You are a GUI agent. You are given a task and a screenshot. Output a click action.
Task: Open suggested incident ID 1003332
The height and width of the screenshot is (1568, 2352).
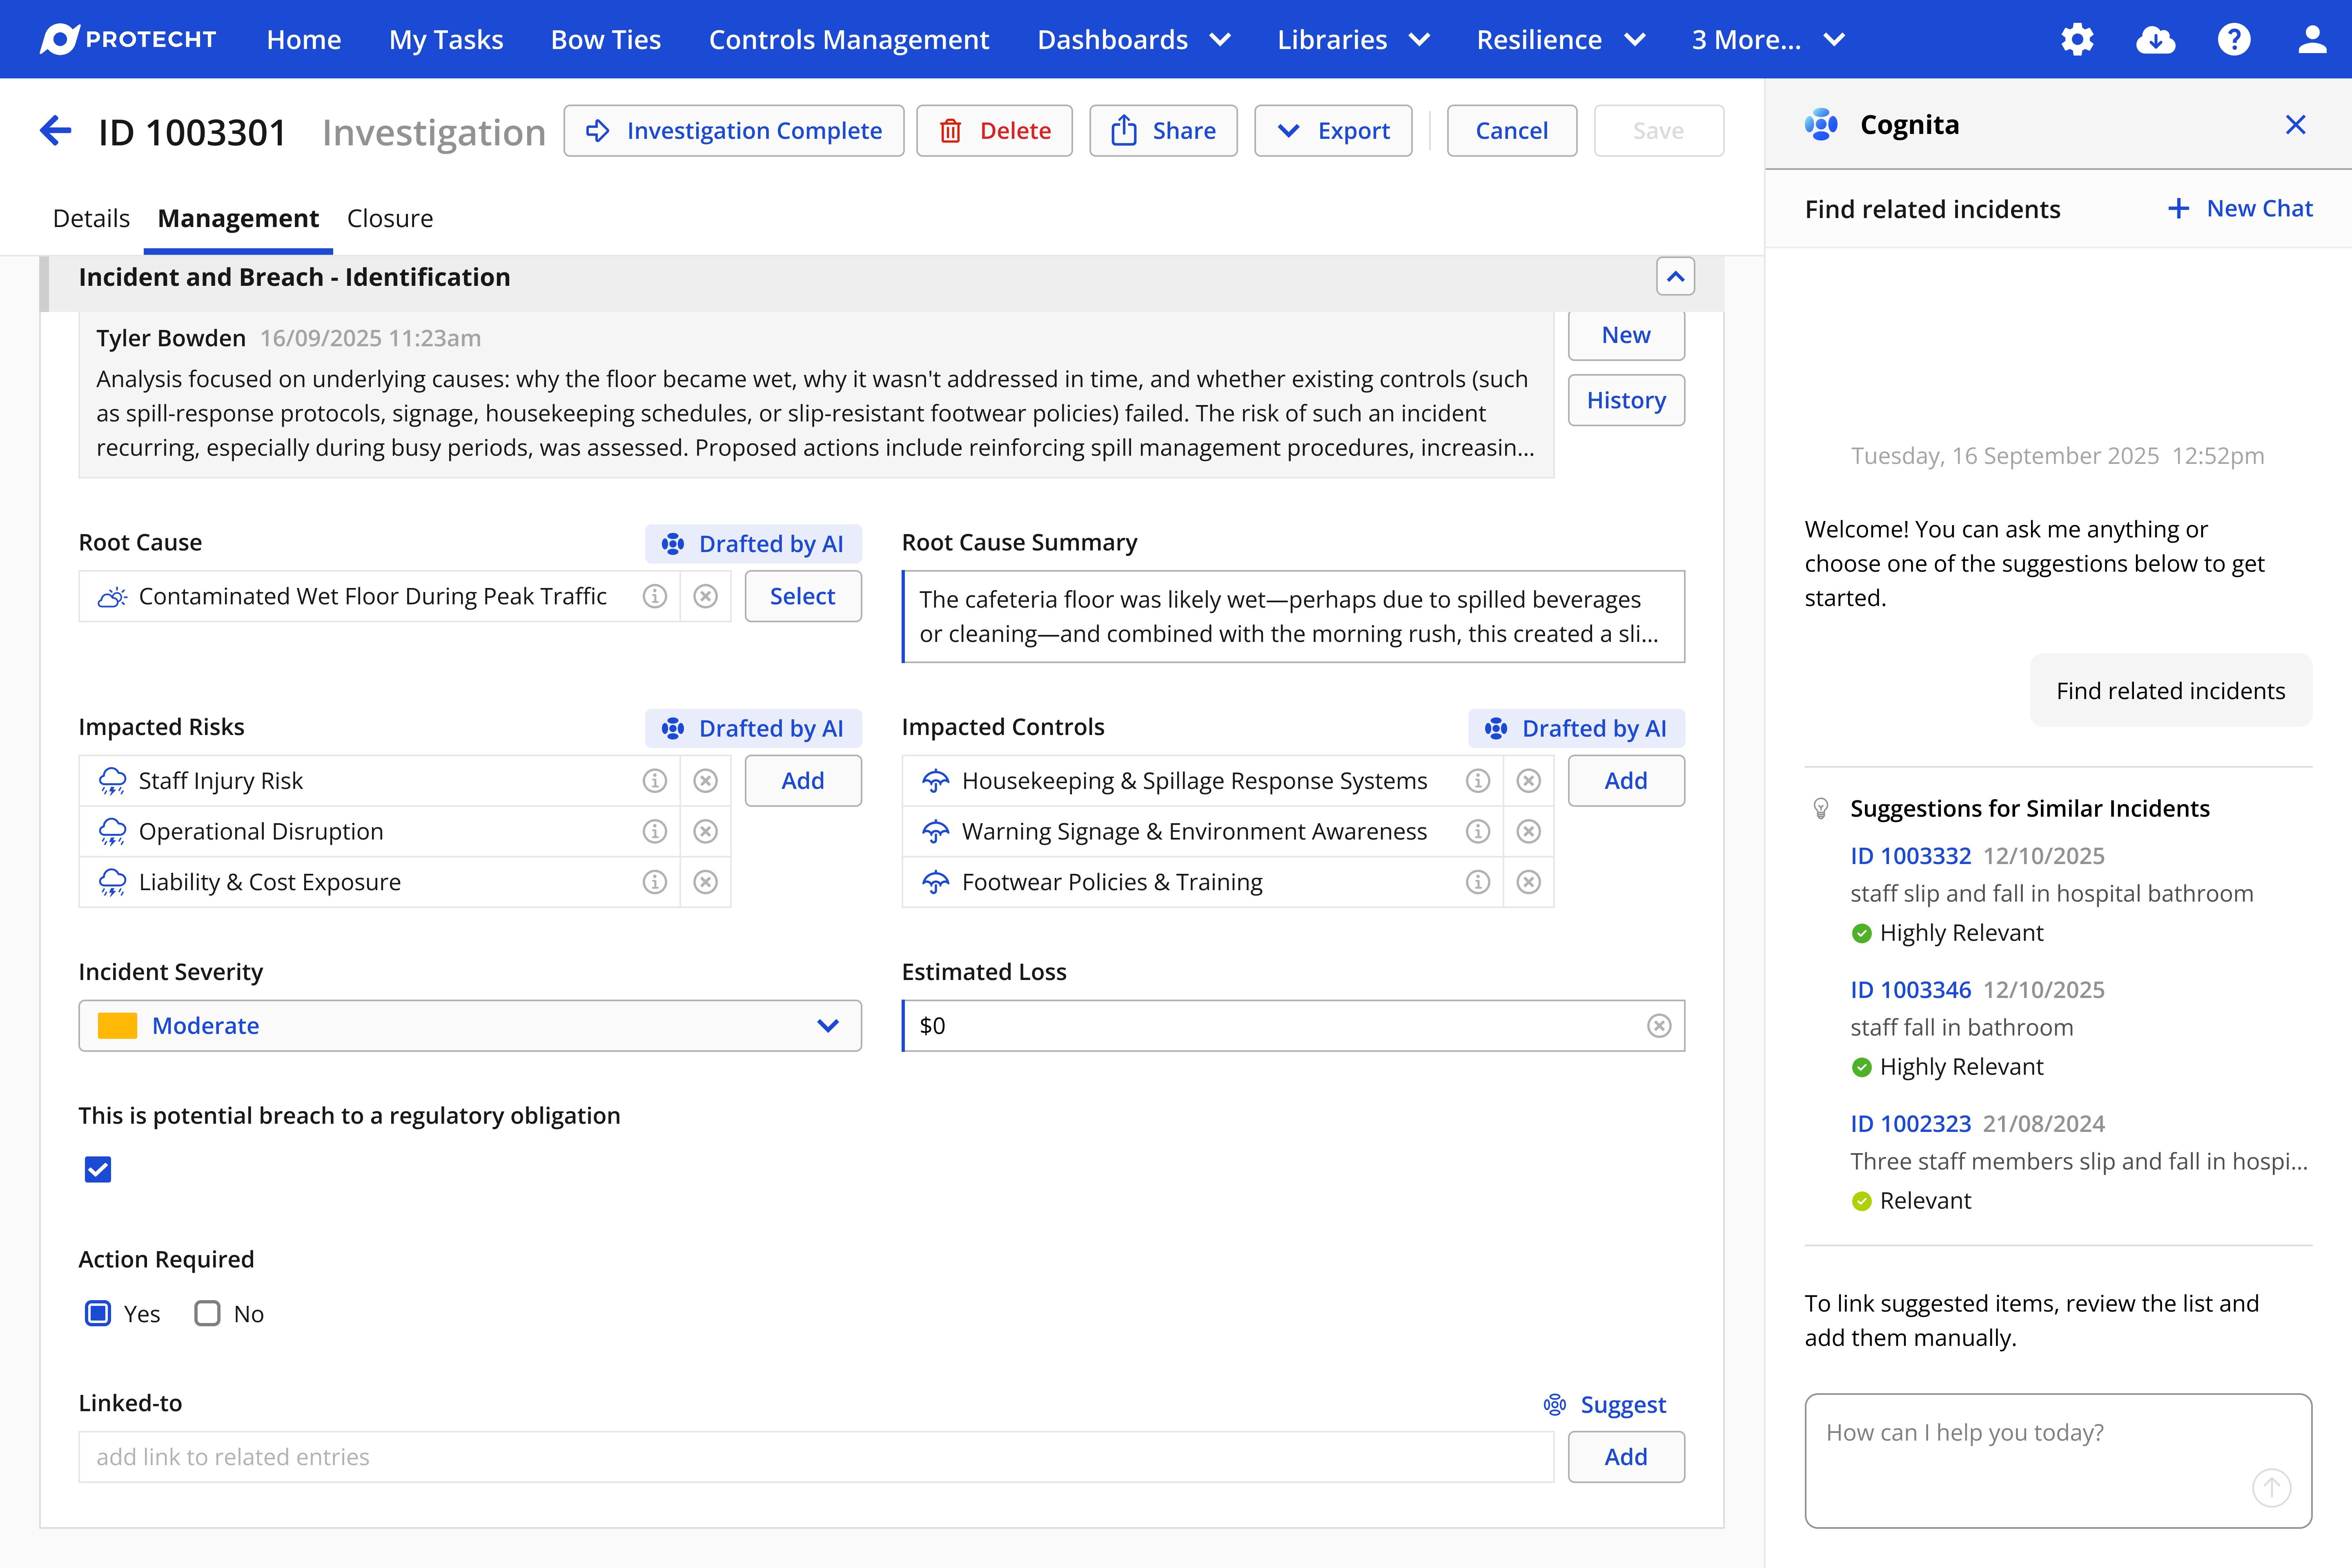click(x=1910, y=856)
